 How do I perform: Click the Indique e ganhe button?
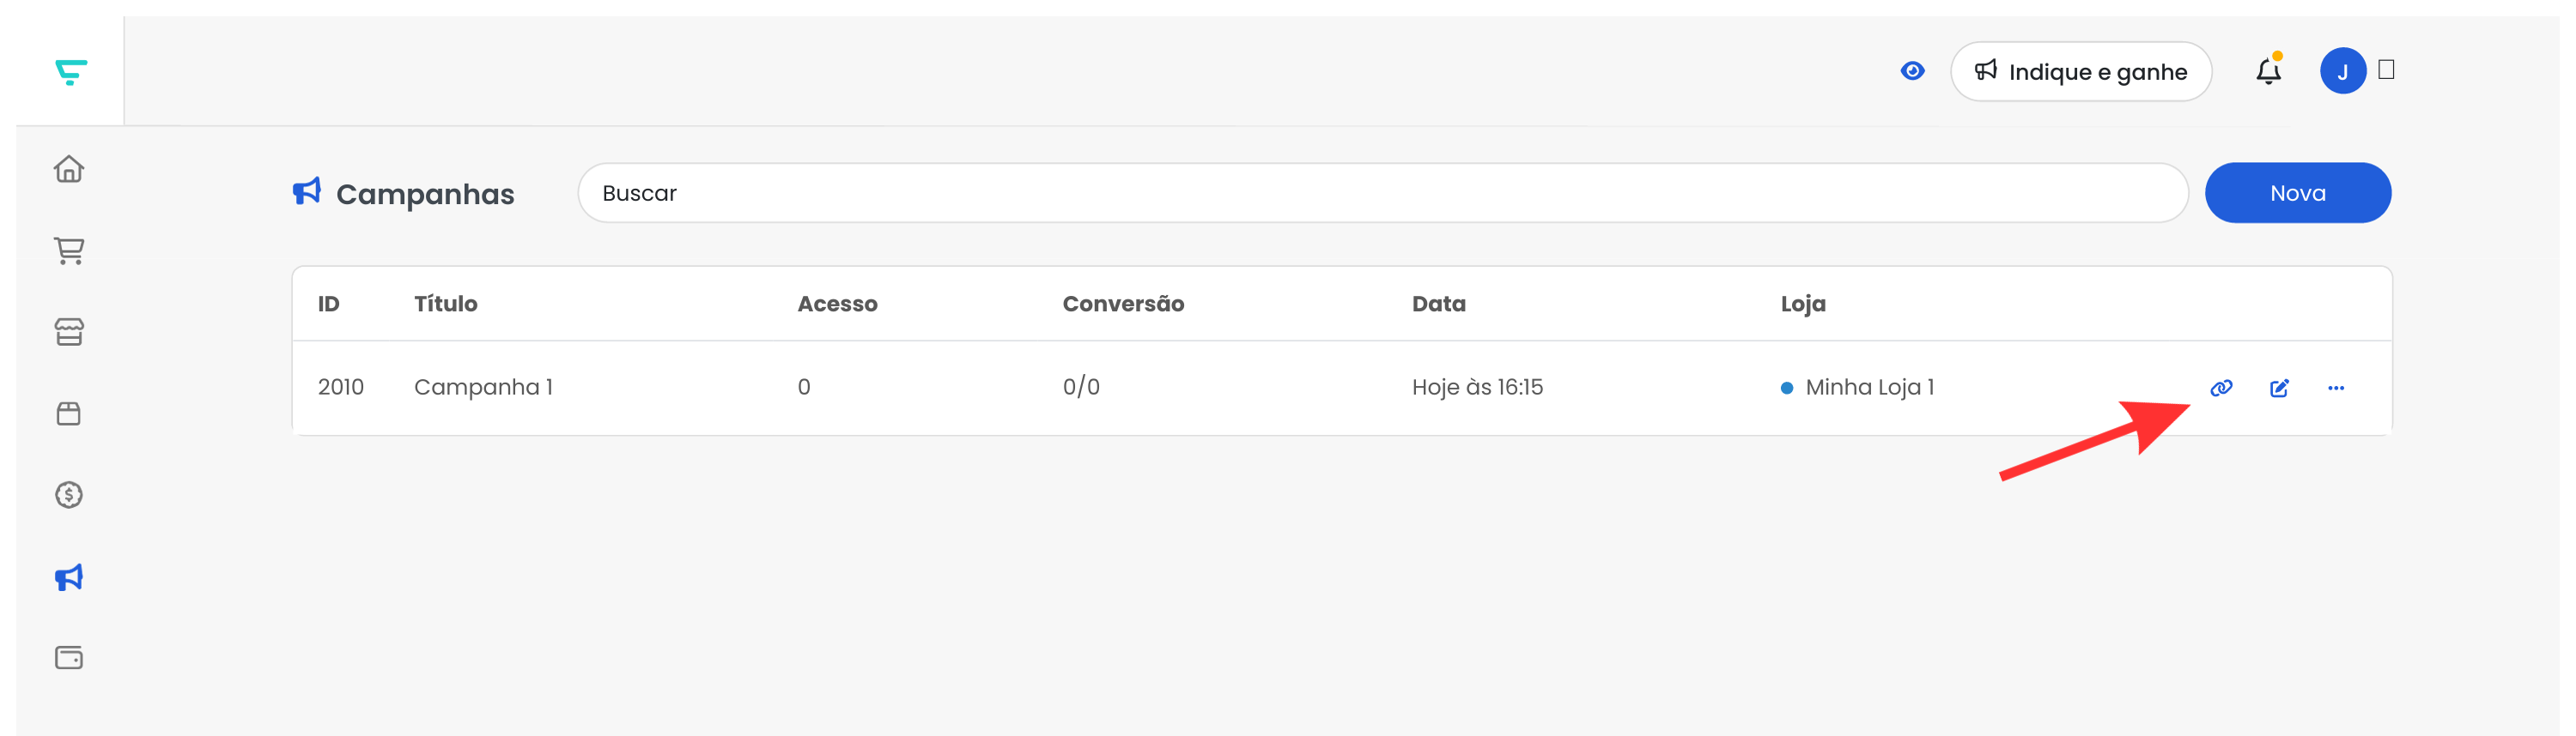pyautogui.click(x=2080, y=71)
